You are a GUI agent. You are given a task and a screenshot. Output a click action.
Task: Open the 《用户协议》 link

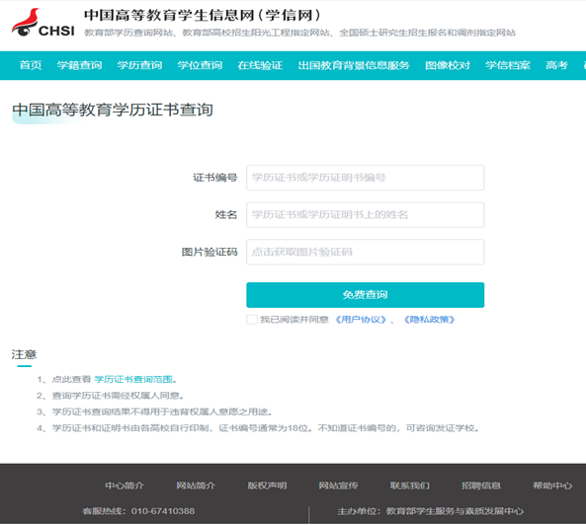(361, 320)
